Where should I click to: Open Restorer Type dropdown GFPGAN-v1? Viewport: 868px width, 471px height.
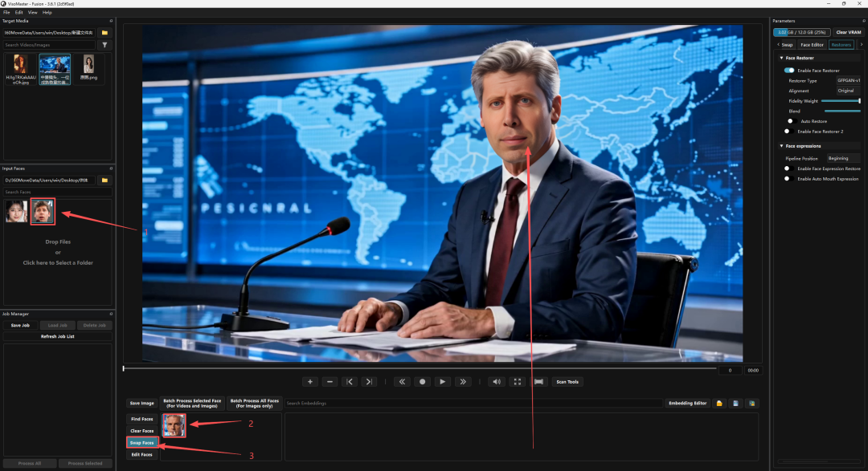coord(848,81)
